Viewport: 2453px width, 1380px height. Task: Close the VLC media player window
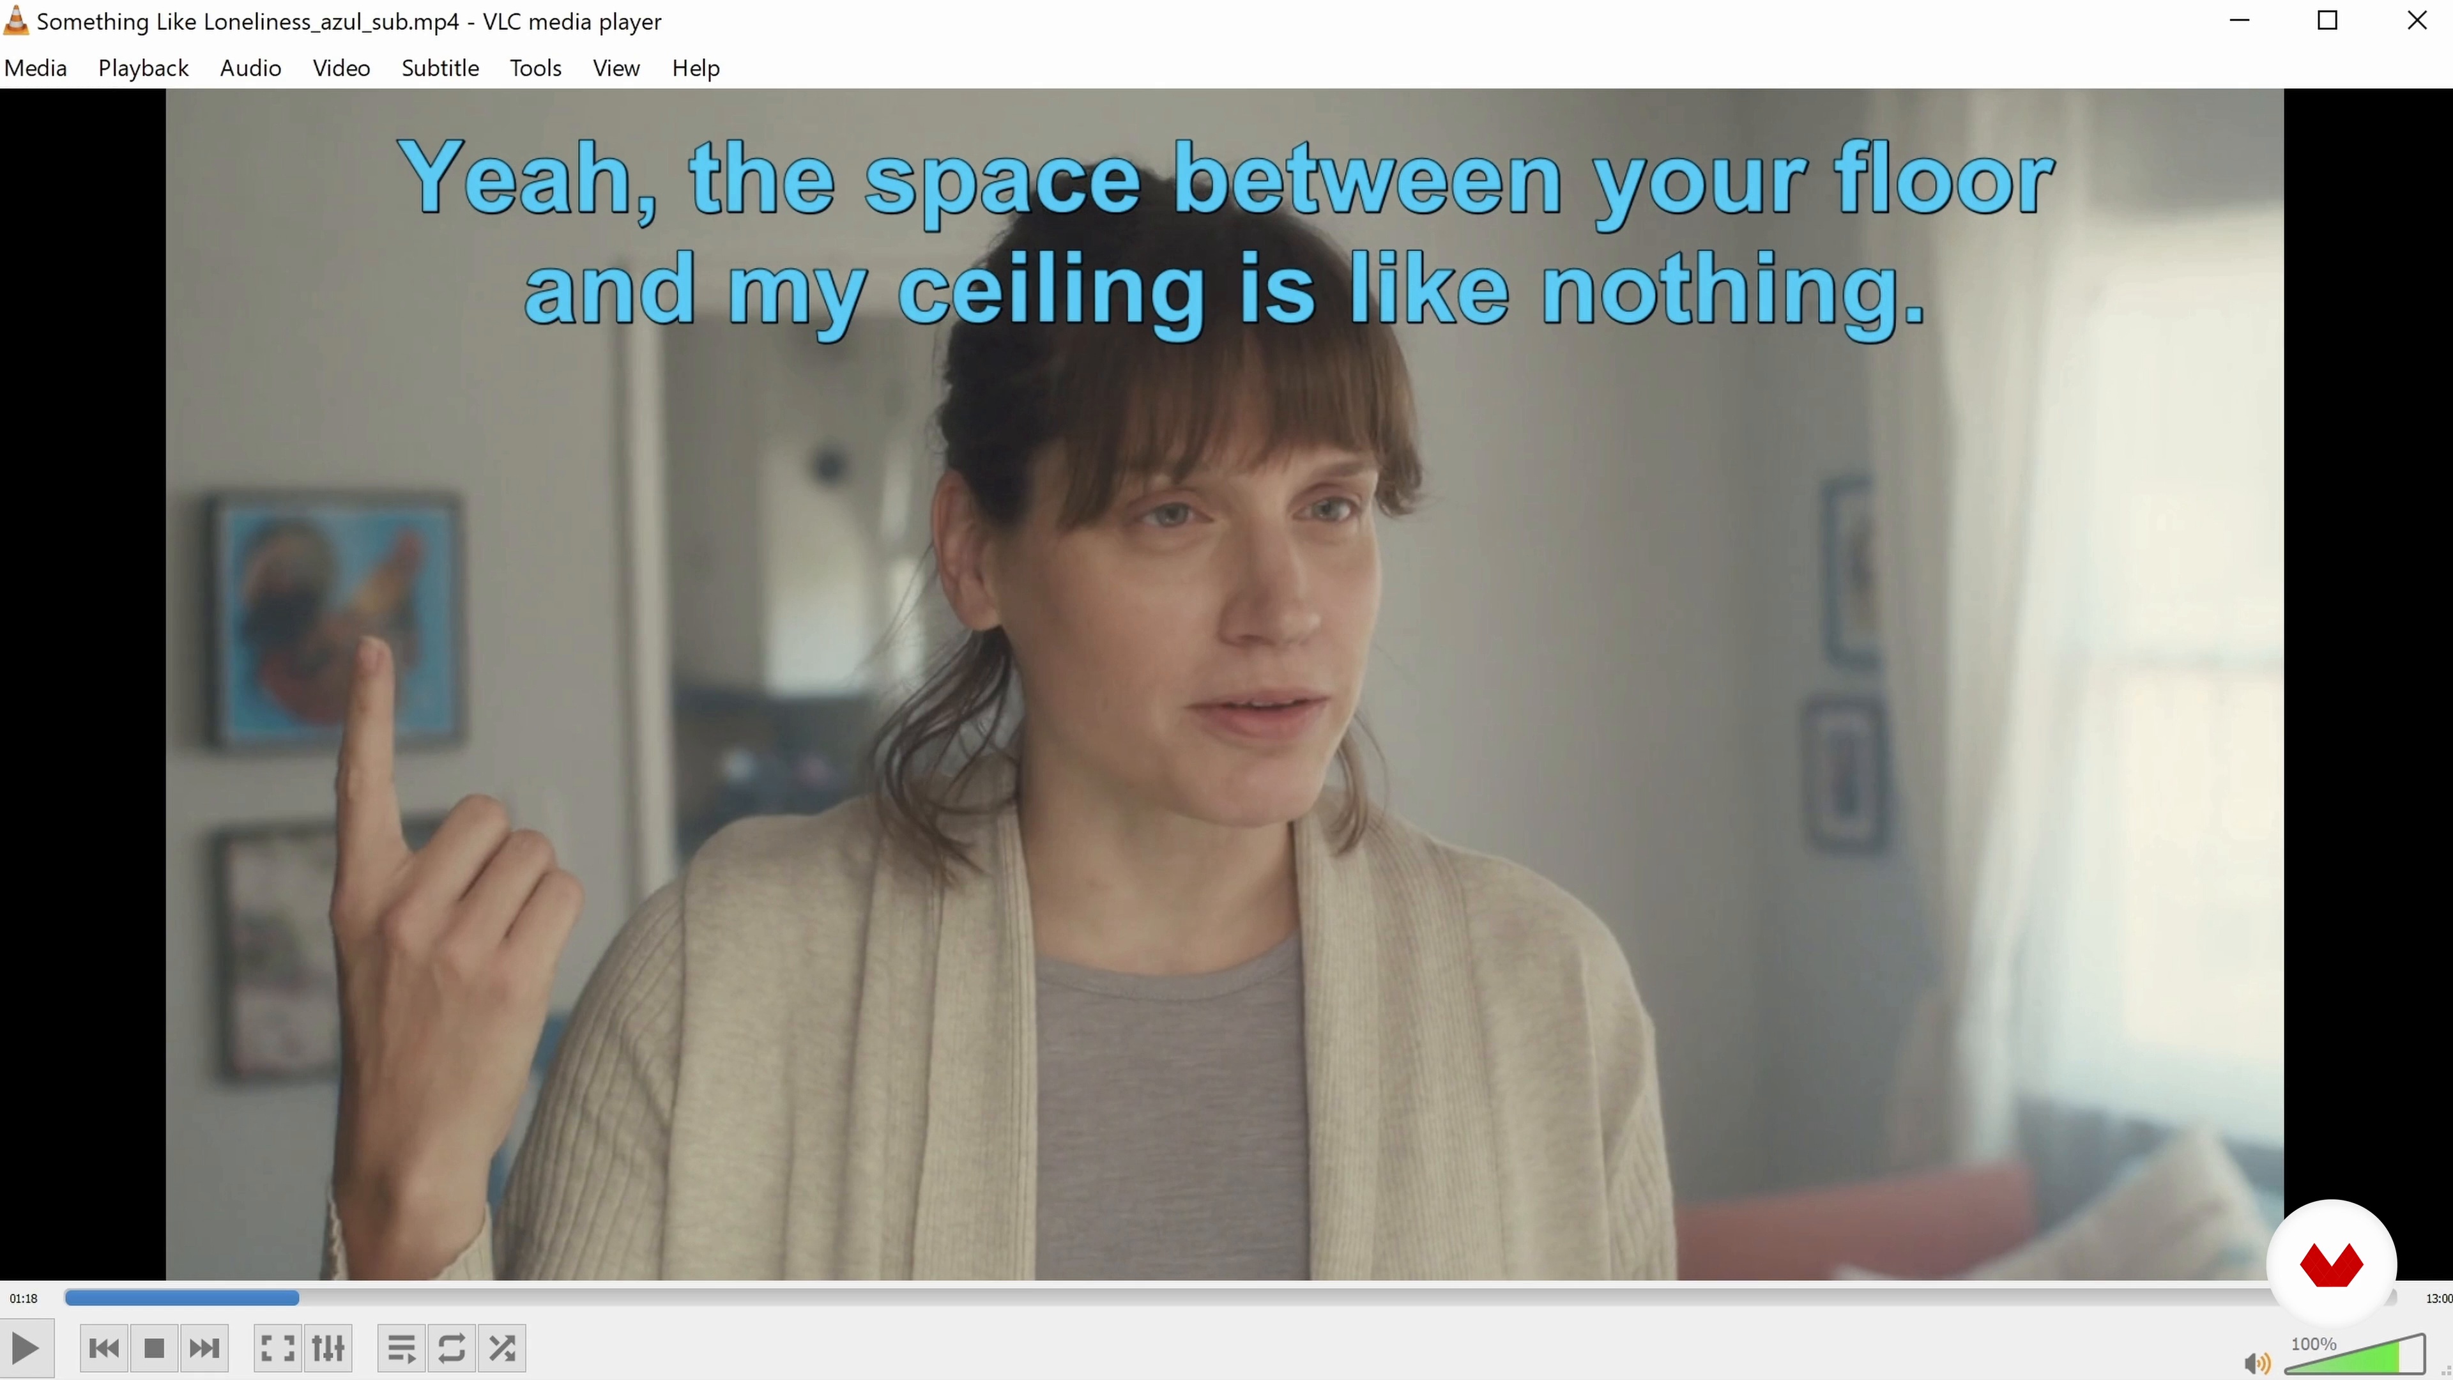click(x=2416, y=20)
